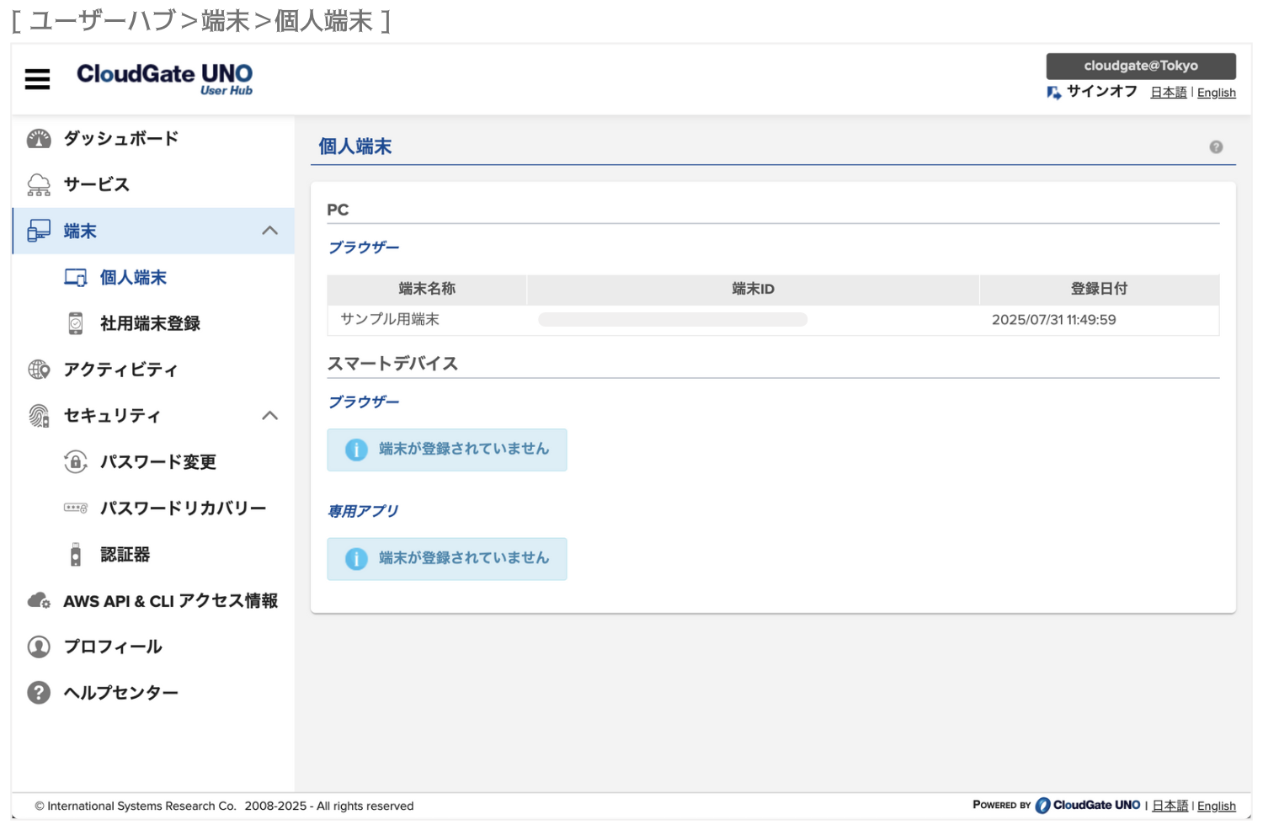
Task: Open the hamburger menu icon
Action: point(37,79)
